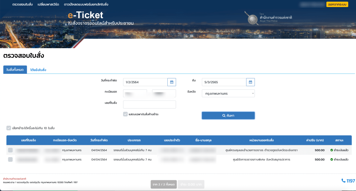356x191 pixels.
Task: Open the end date calendar picker icon
Action: [250, 82]
